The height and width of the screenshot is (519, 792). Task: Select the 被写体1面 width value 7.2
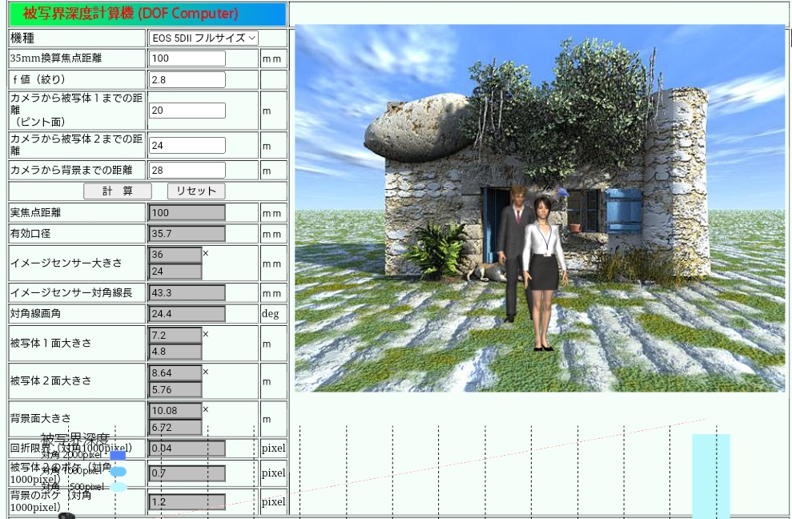(x=175, y=335)
